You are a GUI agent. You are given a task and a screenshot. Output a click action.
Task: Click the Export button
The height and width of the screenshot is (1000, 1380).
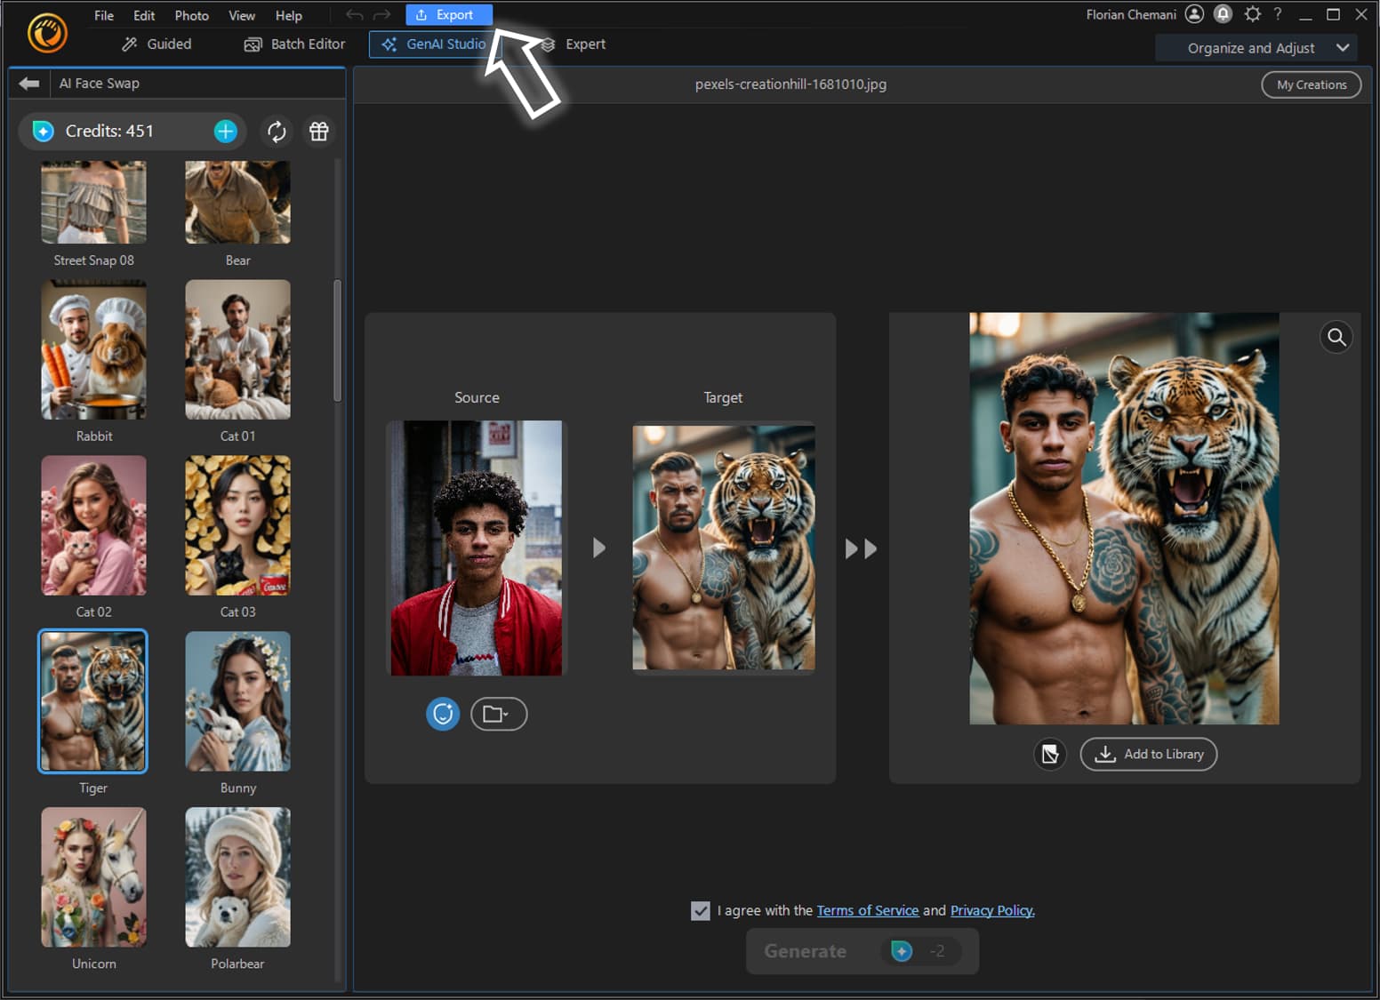pyautogui.click(x=449, y=14)
